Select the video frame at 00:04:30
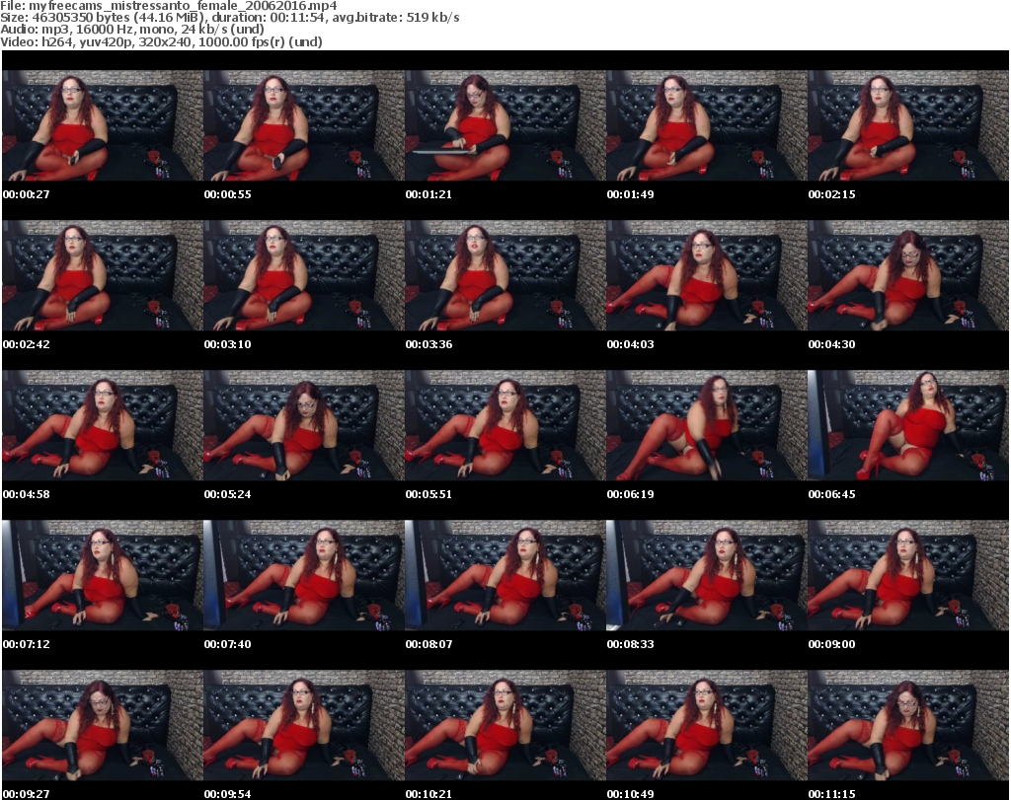The image size is (1011, 800). pyautogui.click(x=908, y=275)
